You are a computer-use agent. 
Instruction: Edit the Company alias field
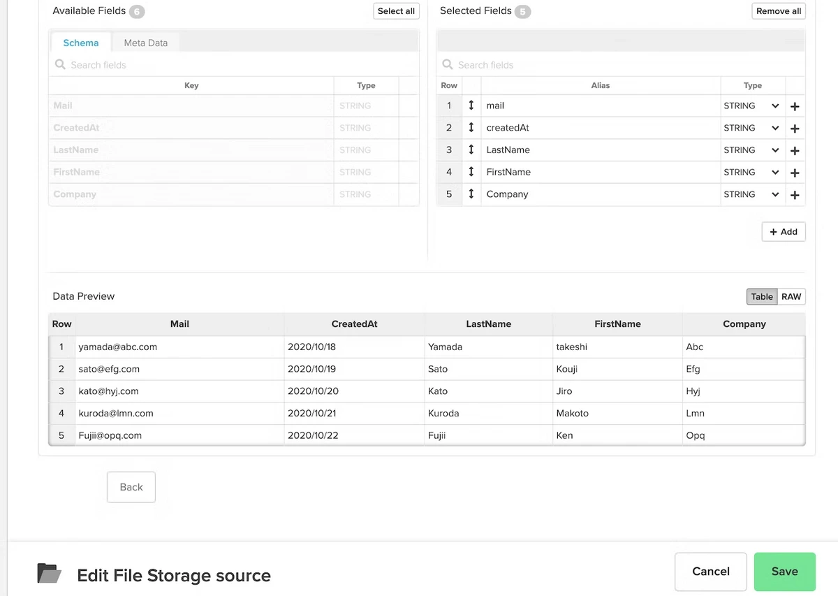[602, 194]
